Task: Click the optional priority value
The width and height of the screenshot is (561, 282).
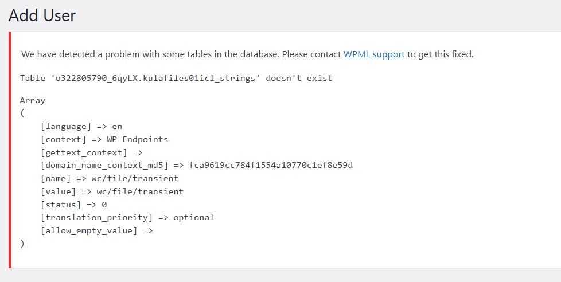Action: click(x=193, y=217)
